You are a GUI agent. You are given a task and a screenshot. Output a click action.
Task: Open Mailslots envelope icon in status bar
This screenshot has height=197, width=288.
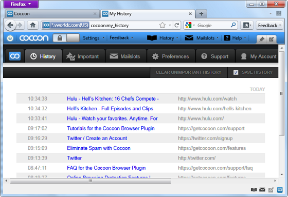pyautogui.click(x=262, y=190)
